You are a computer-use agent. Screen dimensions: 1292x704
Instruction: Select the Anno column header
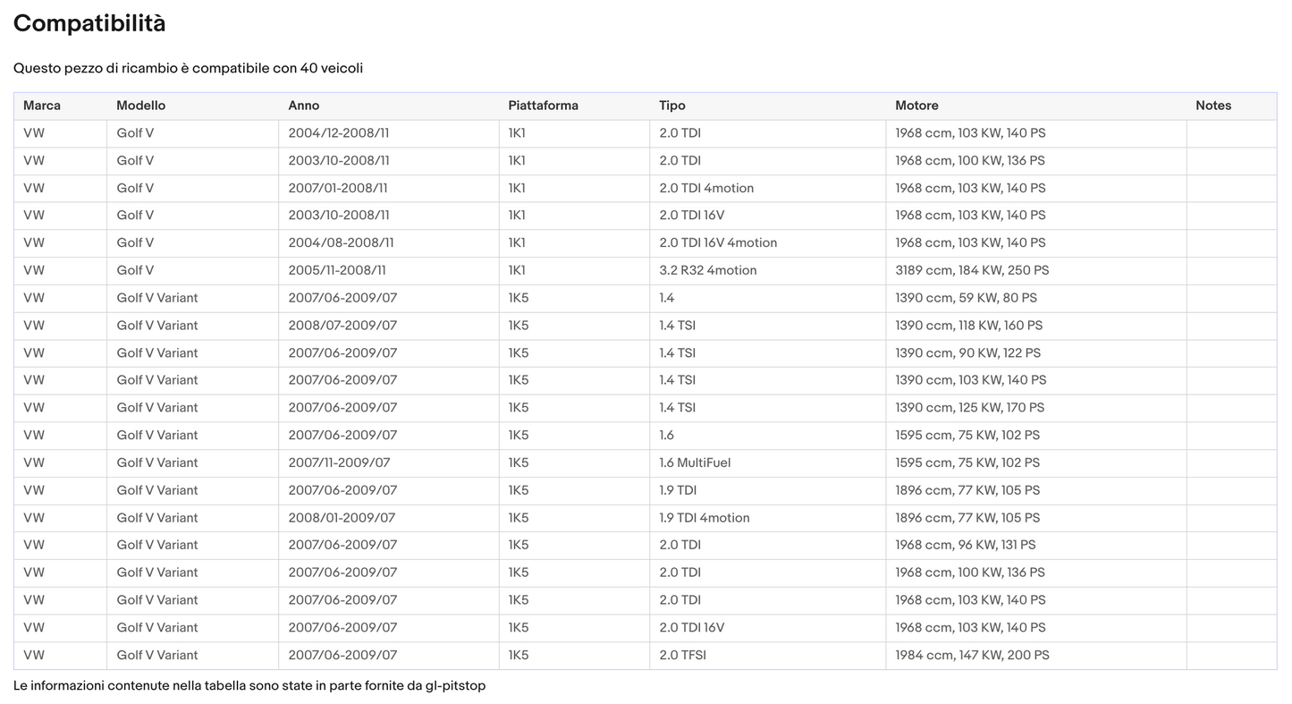point(303,106)
